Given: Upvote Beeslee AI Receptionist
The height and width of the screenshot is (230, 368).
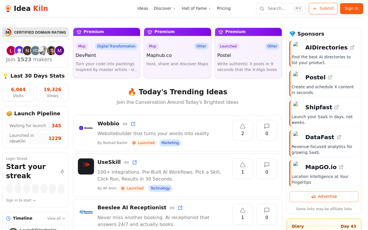Looking at the screenshot, I should click(x=243, y=214).
